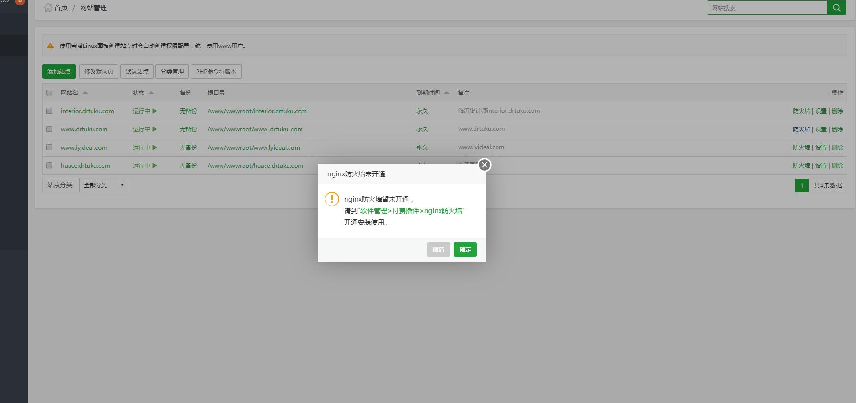The width and height of the screenshot is (856, 403).
Task: Focus the 网站搜索 search field
Action: click(x=768, y=8)
